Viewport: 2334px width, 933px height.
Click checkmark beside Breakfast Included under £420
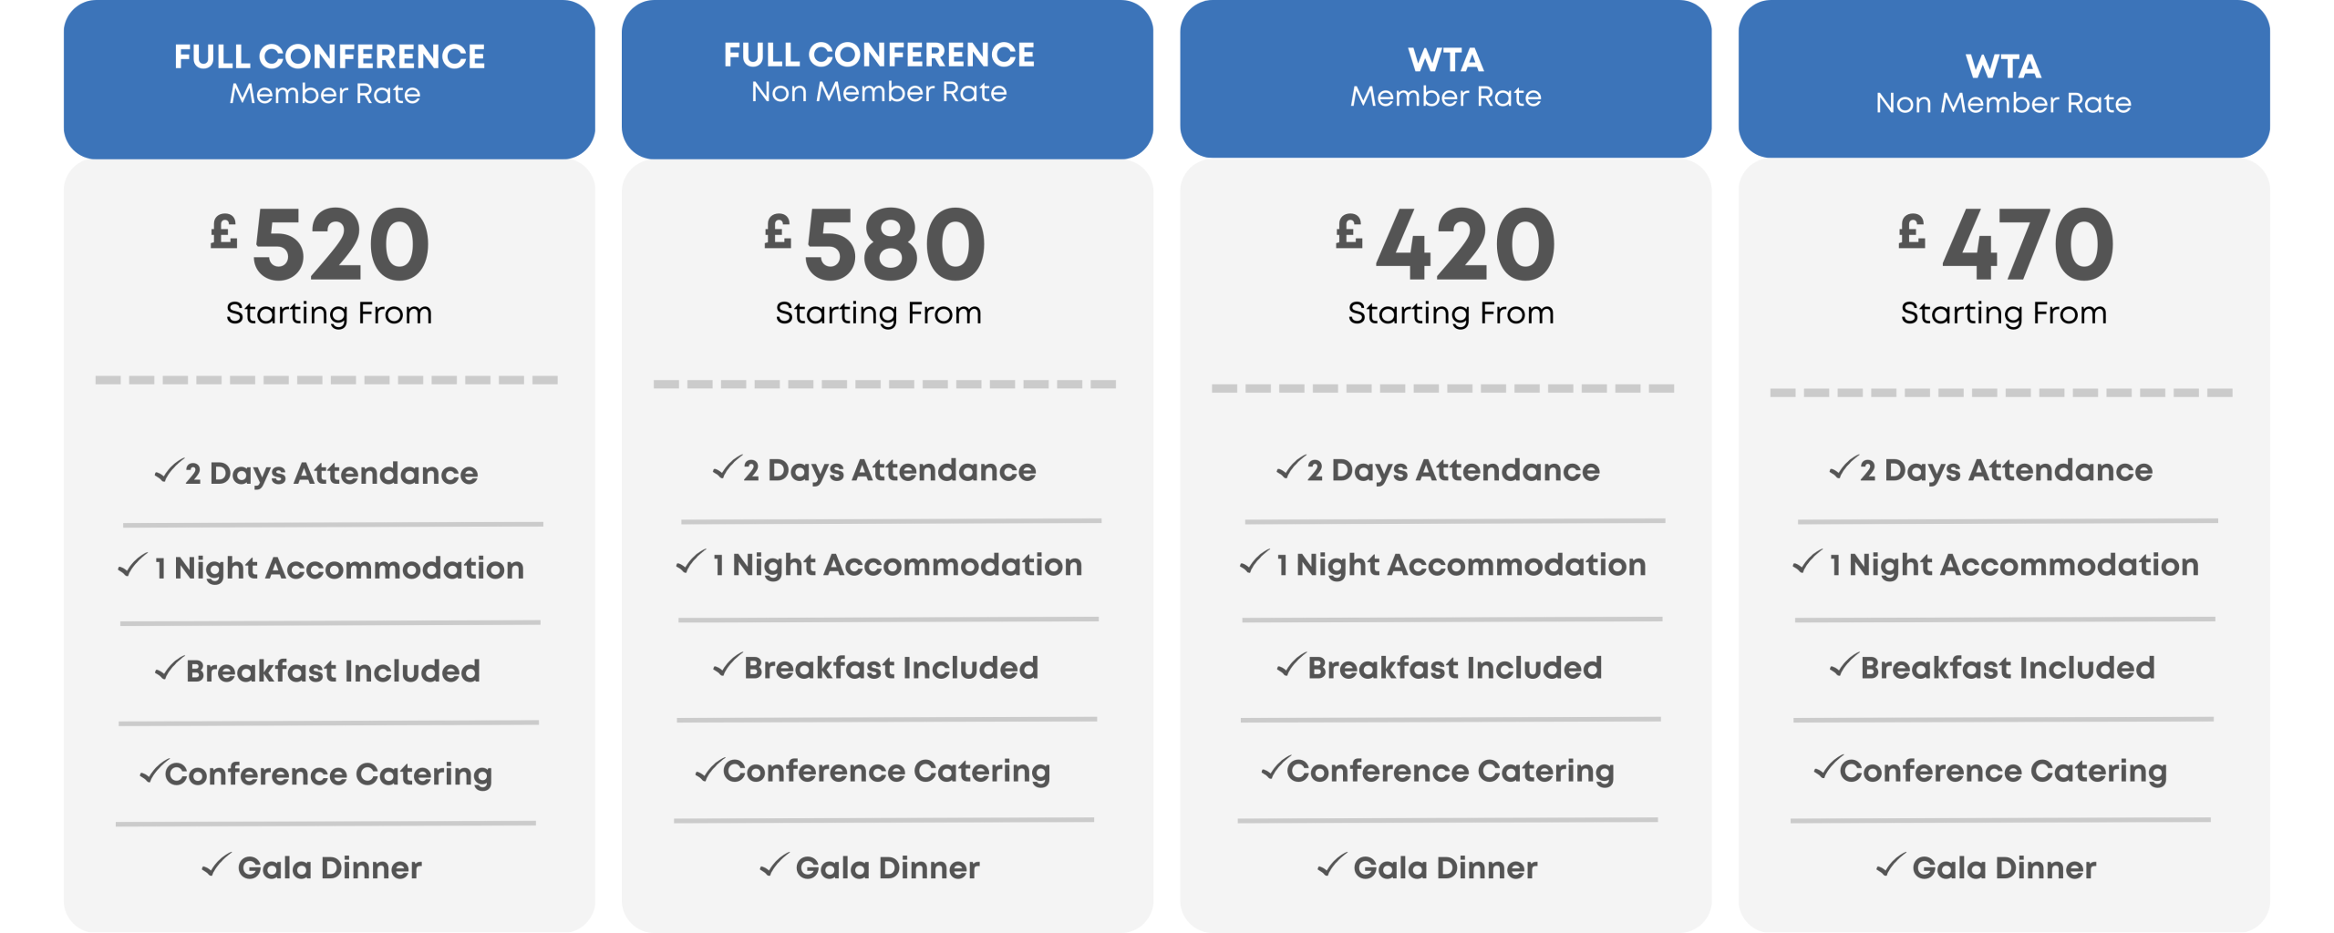point(1290,664)
